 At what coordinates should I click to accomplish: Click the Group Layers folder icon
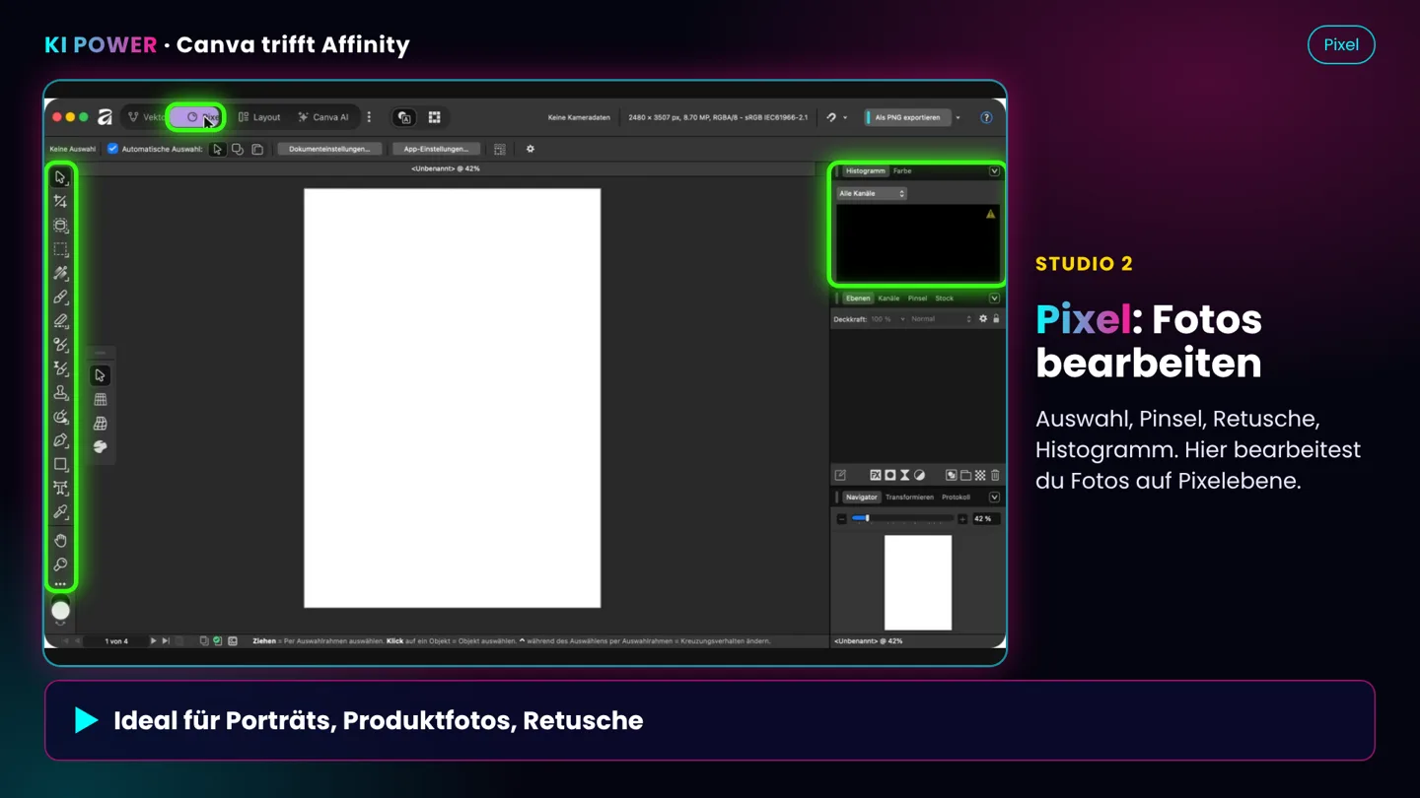965,475
